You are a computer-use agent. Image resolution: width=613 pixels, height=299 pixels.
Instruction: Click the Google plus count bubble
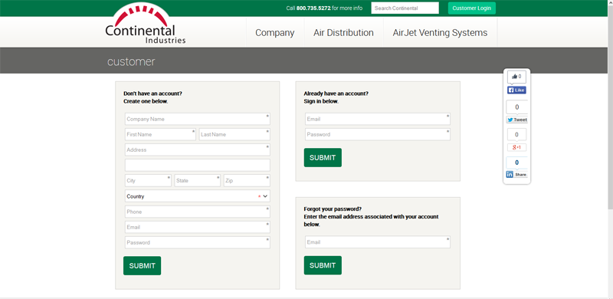coord(516,135)
